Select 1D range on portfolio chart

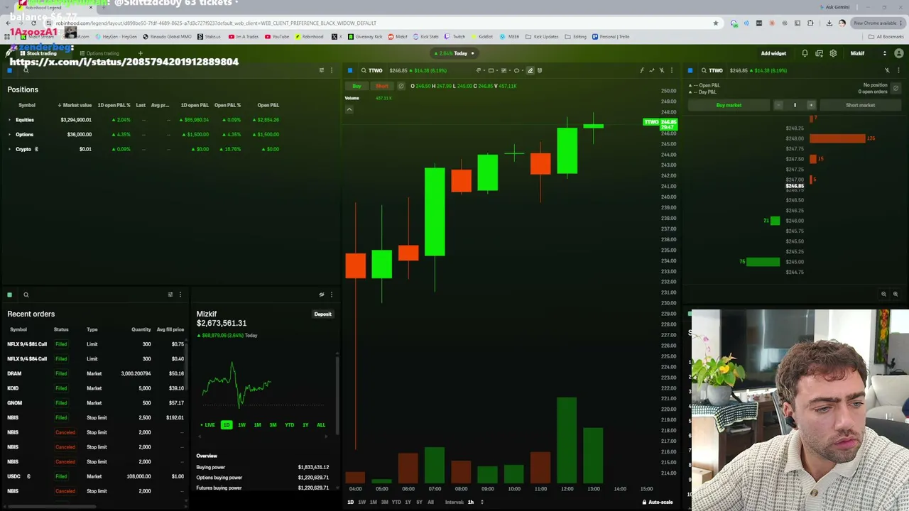click(226, 425)
